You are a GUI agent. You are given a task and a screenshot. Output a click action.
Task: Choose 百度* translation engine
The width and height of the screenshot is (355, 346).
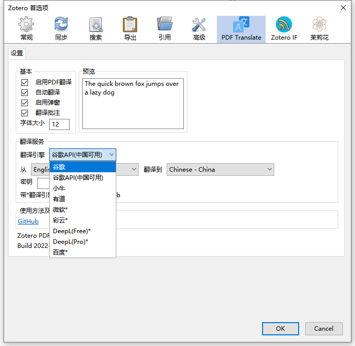click(83, 252)
